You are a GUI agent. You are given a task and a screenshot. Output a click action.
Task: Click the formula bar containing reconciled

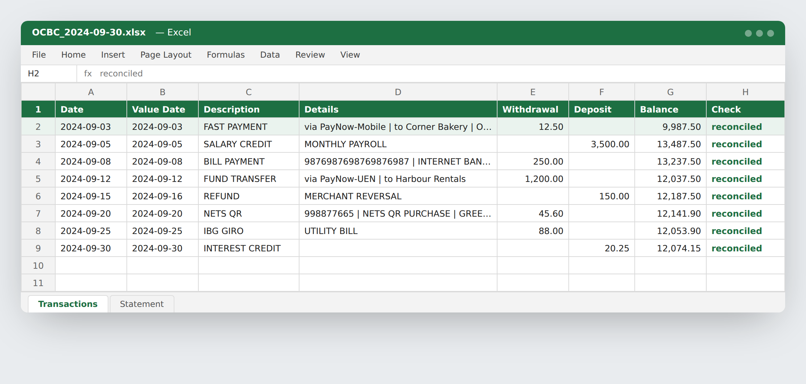pos(431,74)
